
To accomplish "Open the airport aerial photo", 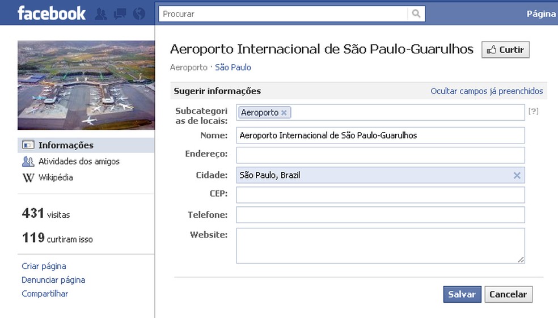I will pyautogui.click(x=86, y=85).
